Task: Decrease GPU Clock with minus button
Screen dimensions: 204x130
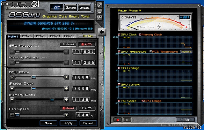Action: [x=12, y=77]
